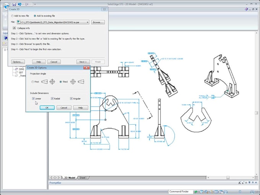The image size is (260, 195).
Task: Uncheck the Linear dimensions checkbox
Action: (x=33, y=99)
